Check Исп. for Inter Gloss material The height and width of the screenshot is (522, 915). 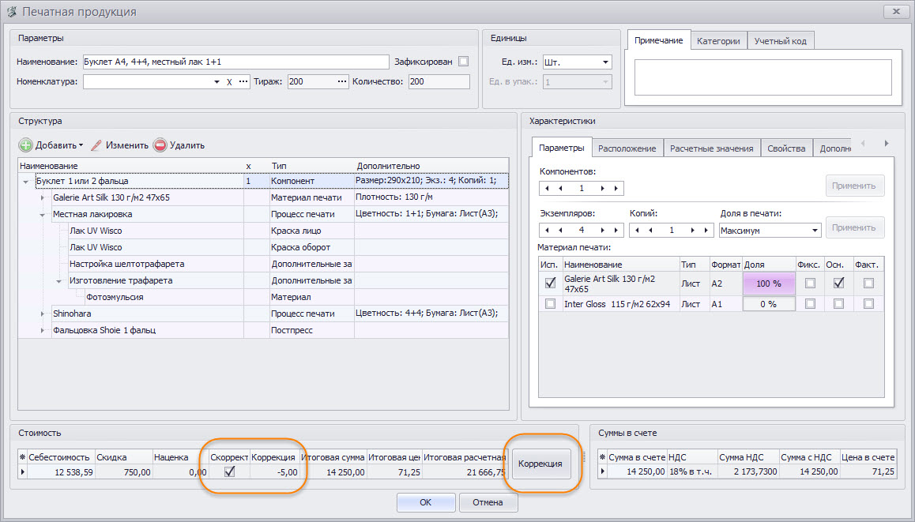[550, 304]
